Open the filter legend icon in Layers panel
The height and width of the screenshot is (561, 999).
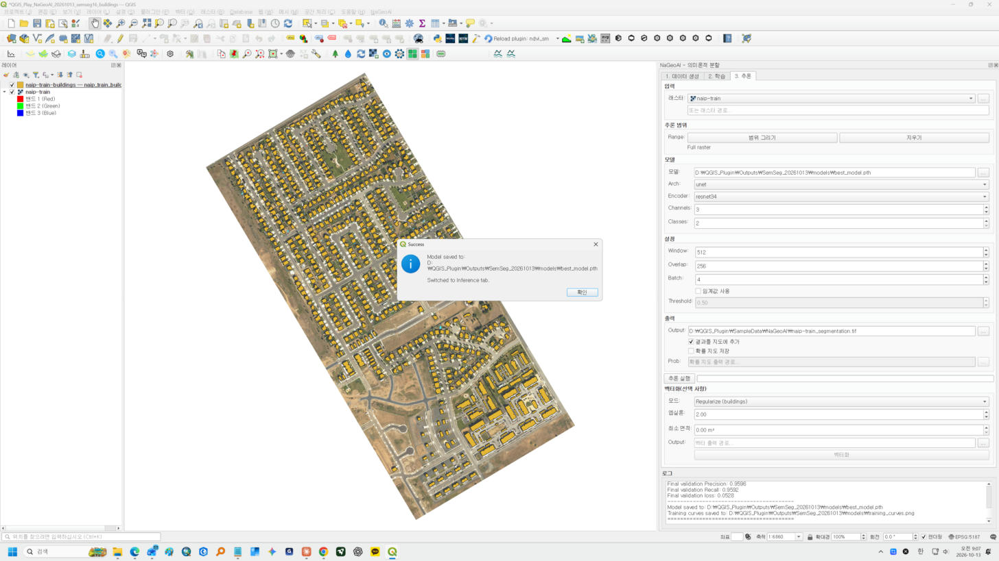coord(36,75)
